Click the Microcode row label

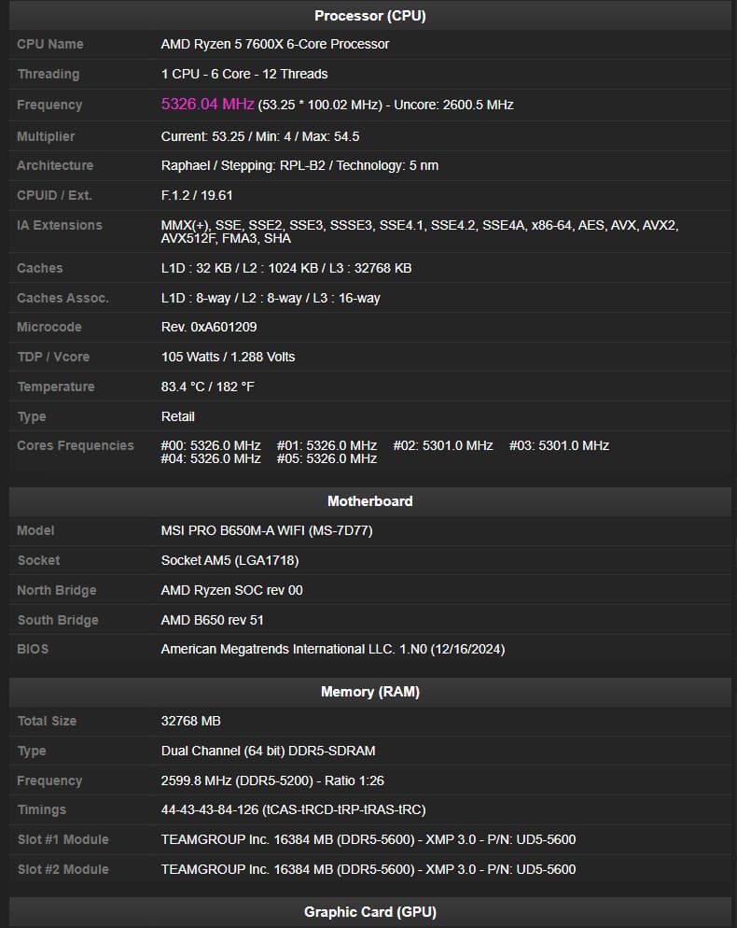[49, 328]
